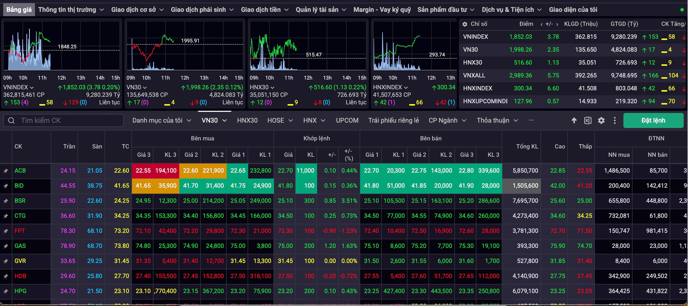Toggle pin for FPT stock row
Screen dimensions: 688x306
pyautogui.click(x=6, y=231)
